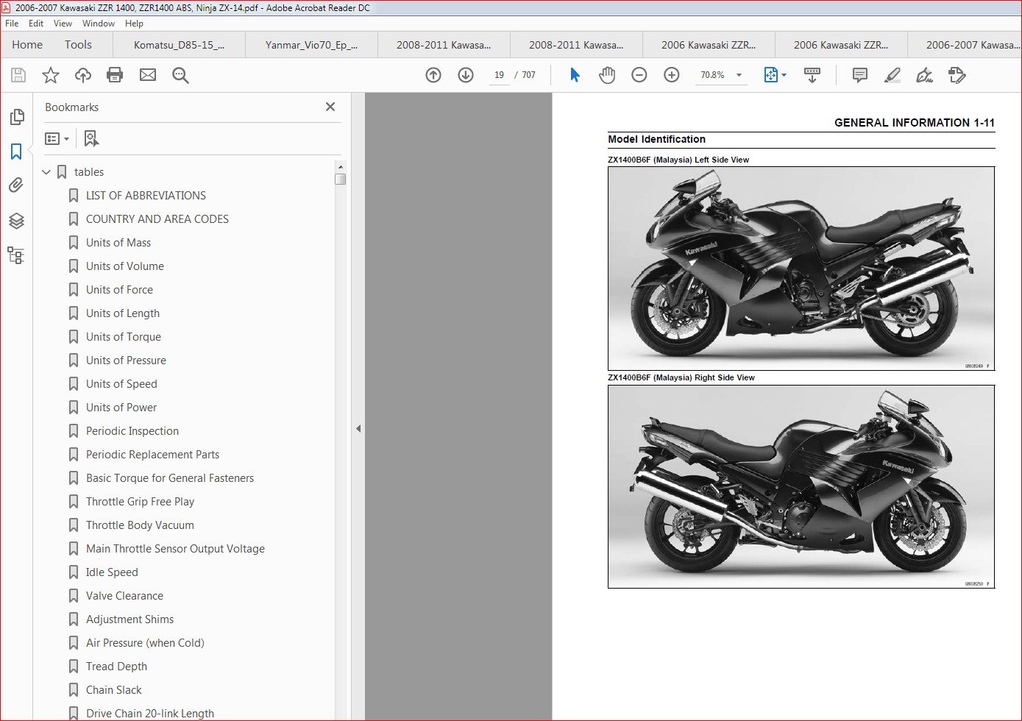Click the Save file icon
The height and width of the screenshot is (721, 1022).
click(x=18, y=75)
